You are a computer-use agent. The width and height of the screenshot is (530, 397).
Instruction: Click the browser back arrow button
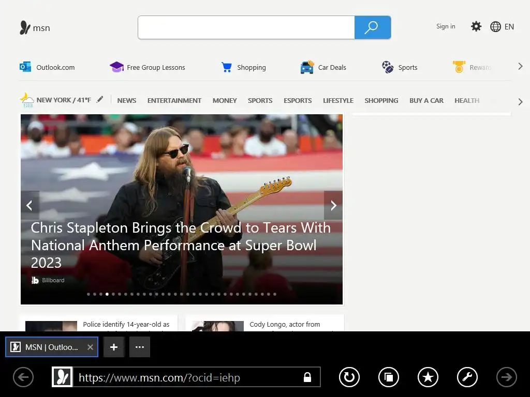point(23,377)
